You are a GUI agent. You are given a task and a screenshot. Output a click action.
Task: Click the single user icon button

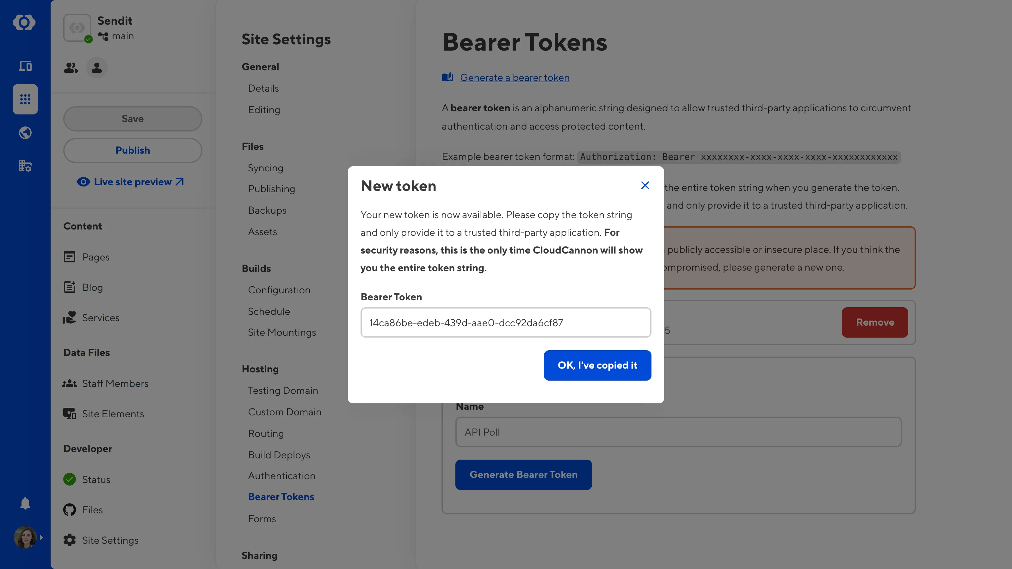pos(97,68)
